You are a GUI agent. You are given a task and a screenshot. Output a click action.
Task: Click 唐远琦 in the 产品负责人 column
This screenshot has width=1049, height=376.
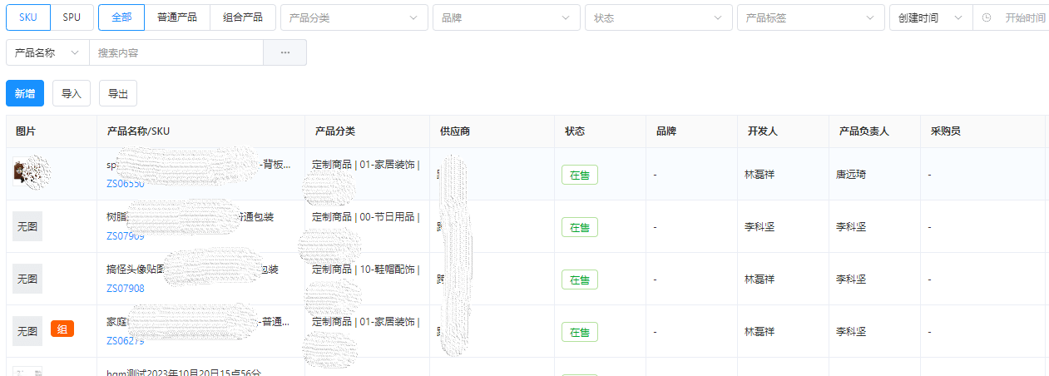[x=851, y=175]
